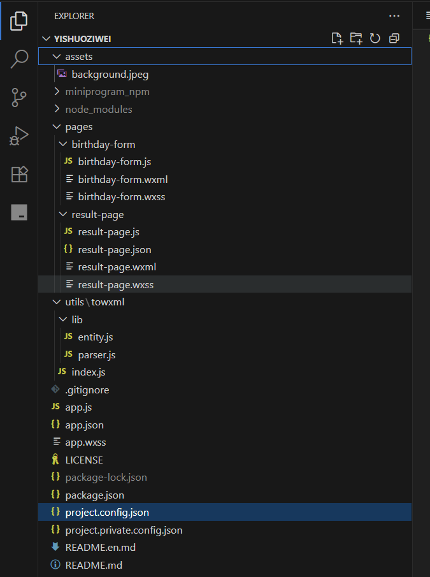This screenshot has width=430, height=577.
Task: Click the New File icon in Explorer
Action: pyautogui.click(x=337, y=38)
